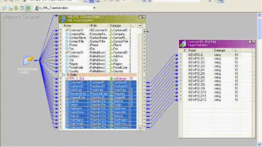
Task: Click the datatype icon in Phone row
Action: click(111, 45)
